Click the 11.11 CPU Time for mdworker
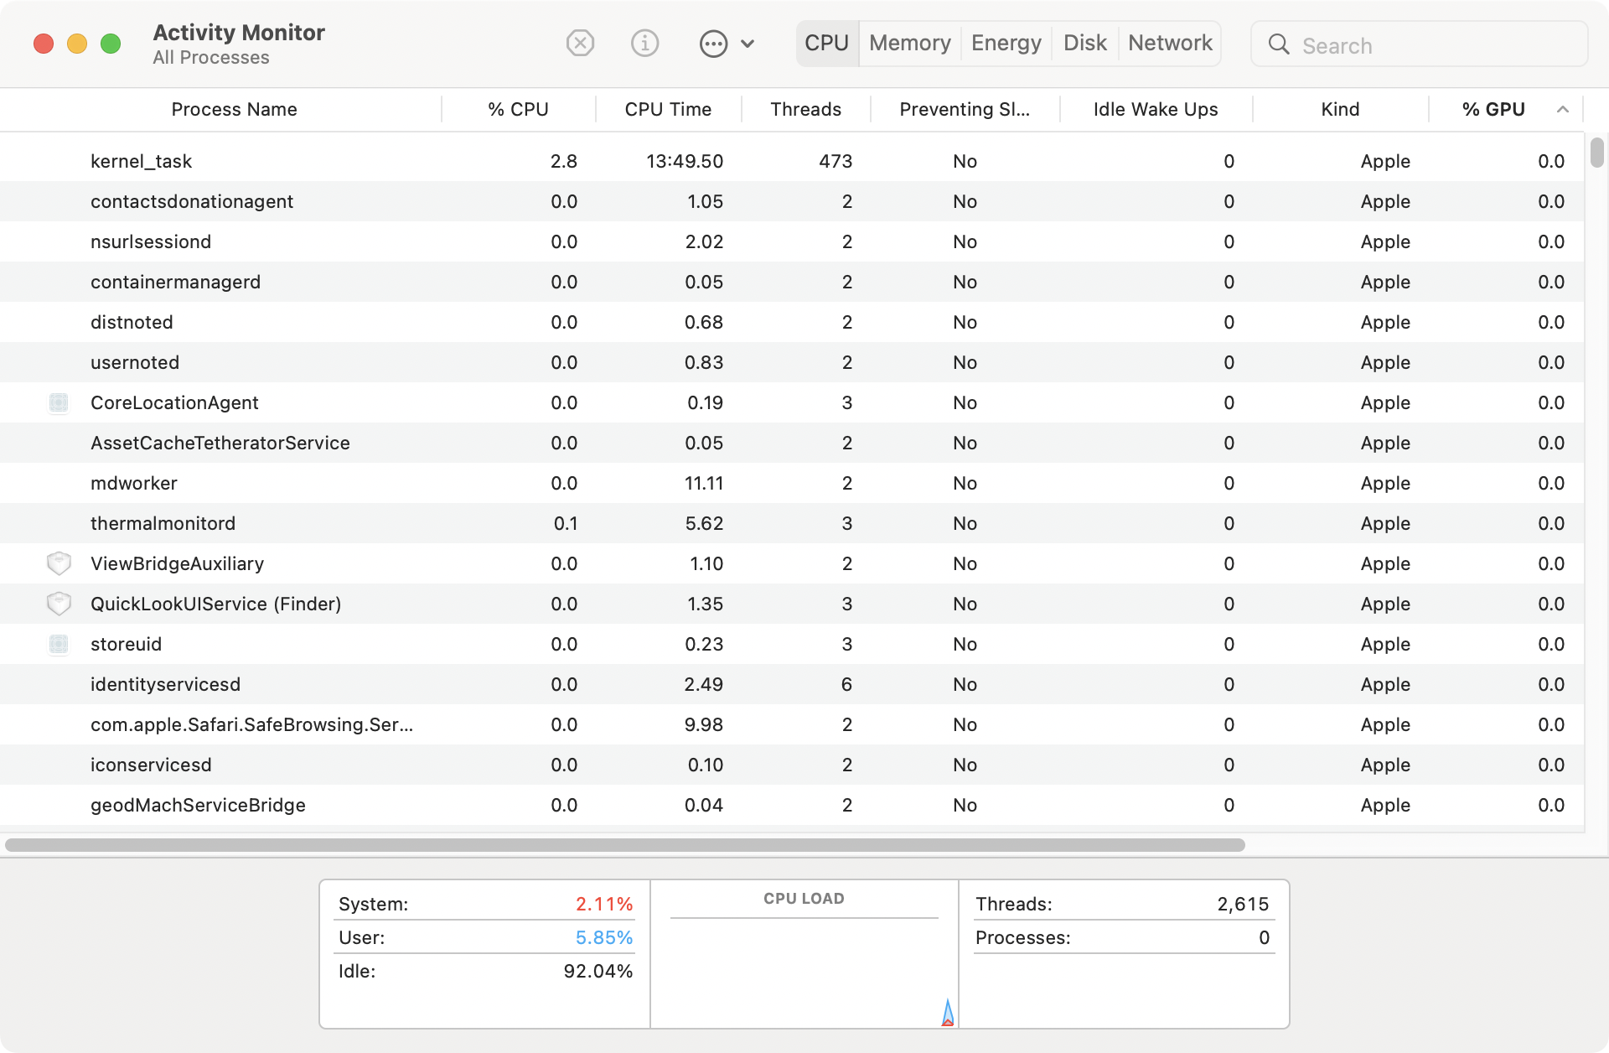The width and height of the screenshot is (1609, 1053). [704, 483]
